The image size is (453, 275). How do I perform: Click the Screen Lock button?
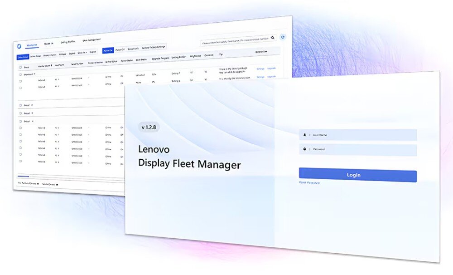click(133, 49)
